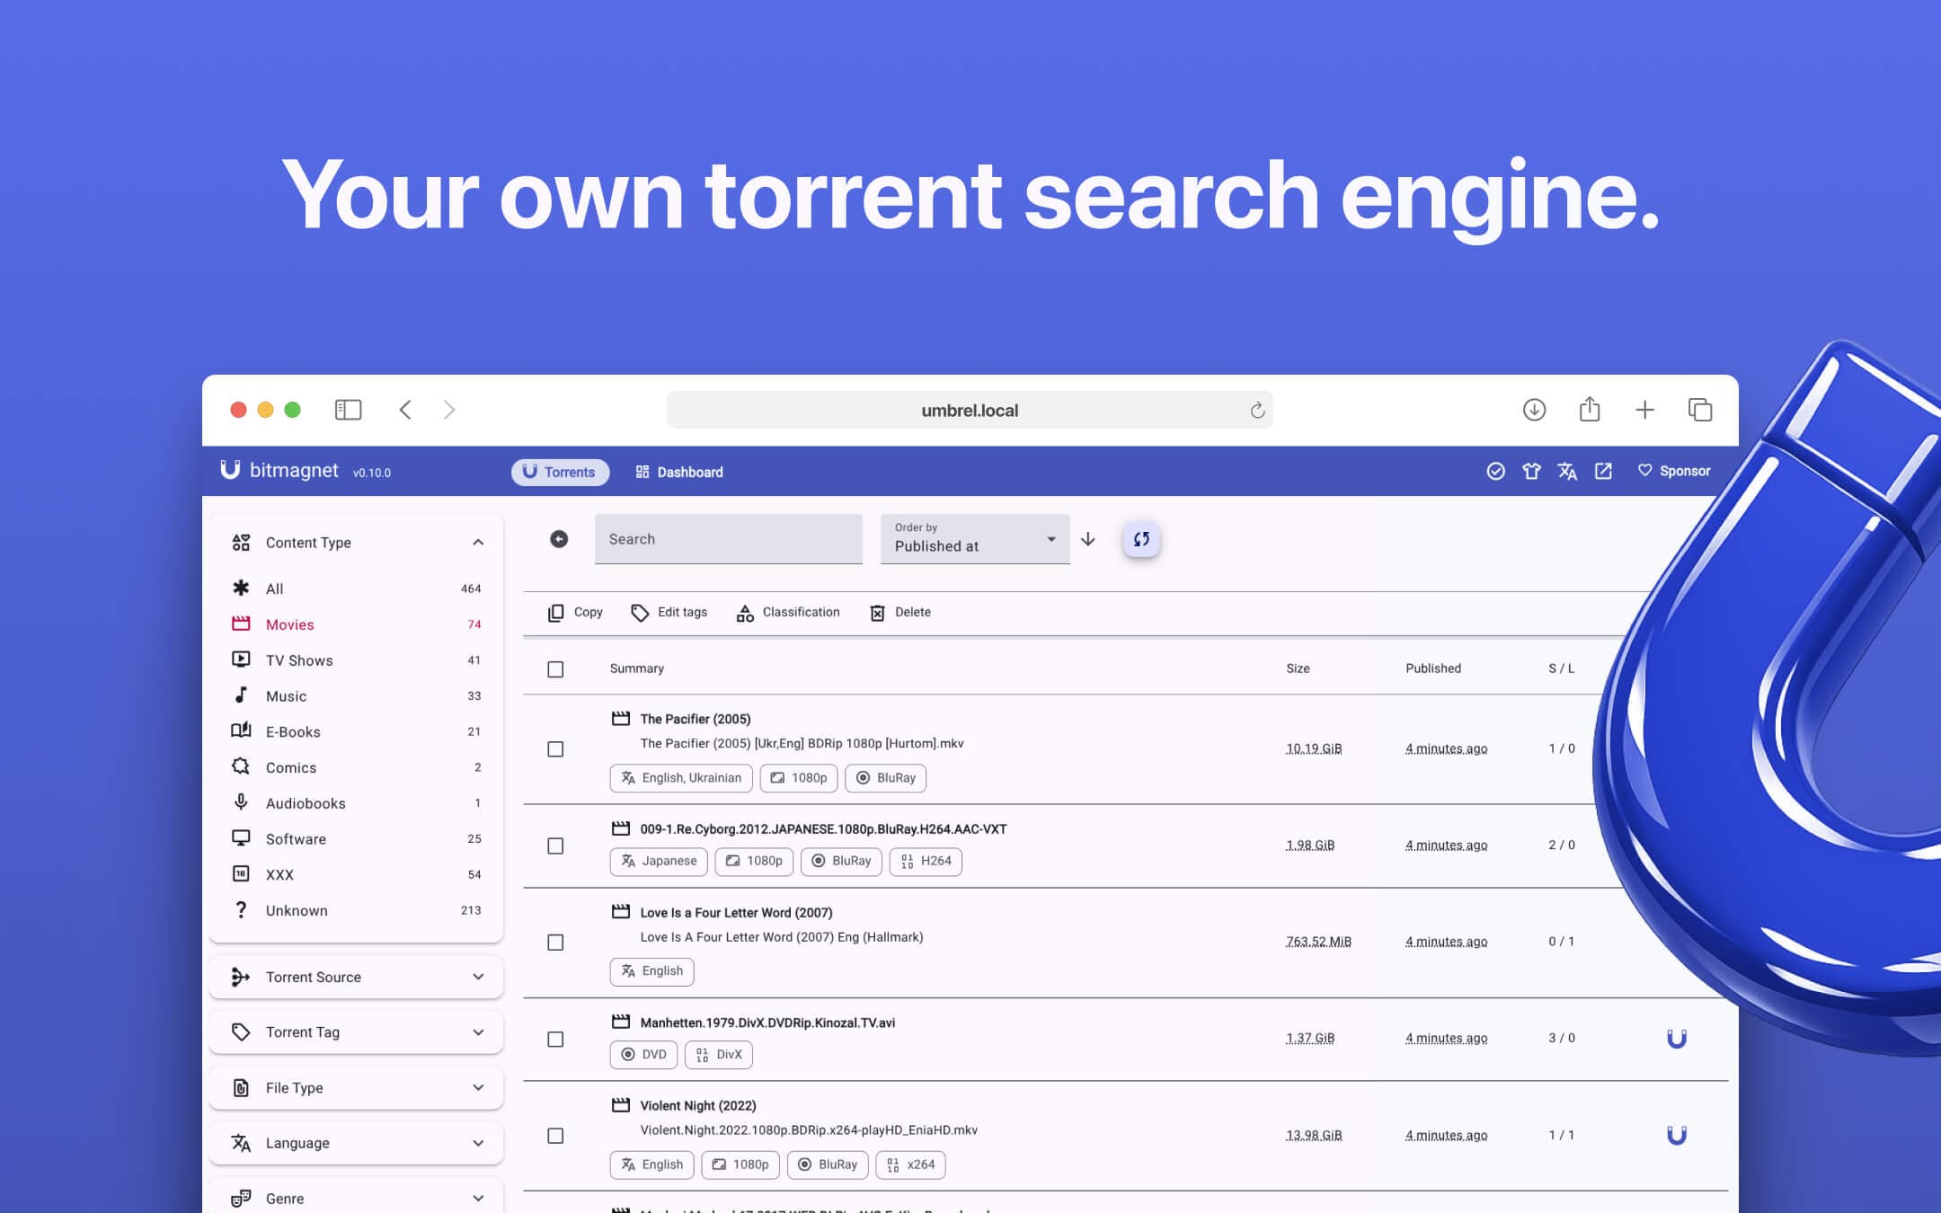Go forward in browser history

click(x=449, y=410)
